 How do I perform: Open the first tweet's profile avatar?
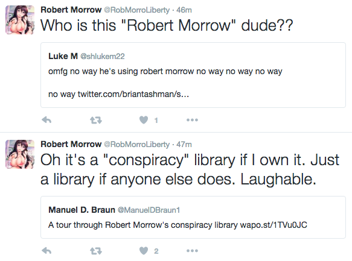pyautogui.click(x=20, y=20)
